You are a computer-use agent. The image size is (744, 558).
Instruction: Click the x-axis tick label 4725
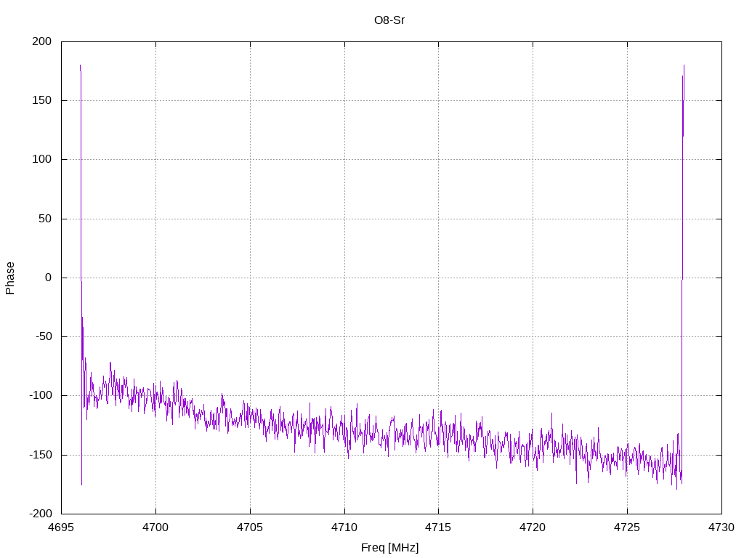pyautogui.click(x=627, y=527)
